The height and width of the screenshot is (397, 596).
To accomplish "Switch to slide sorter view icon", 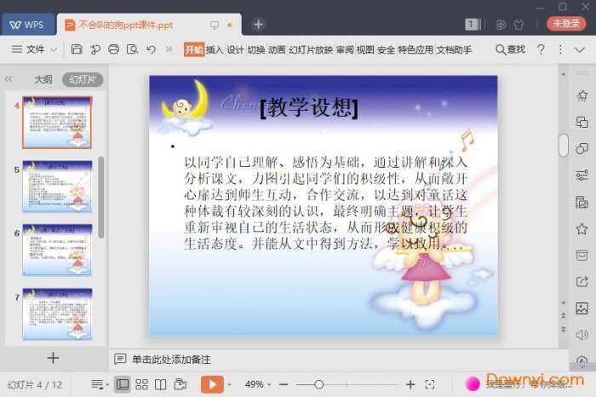I will point(142,384).
